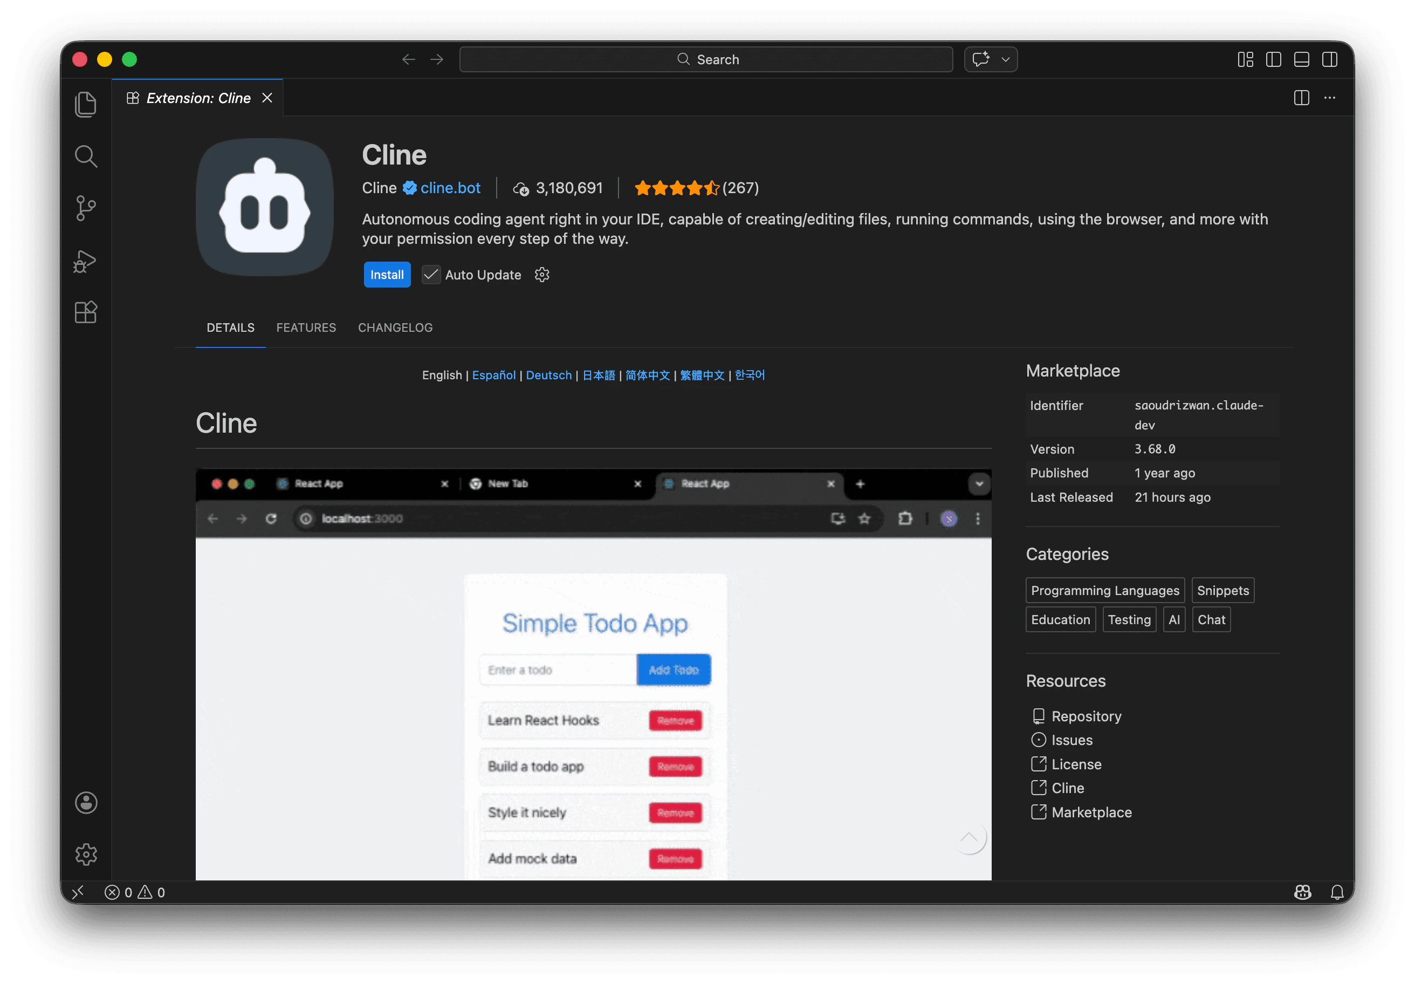The height and width of the screenshot is (984, 1415).
Task: Open the remote connection icon bottom left
Action: (79, 892)
